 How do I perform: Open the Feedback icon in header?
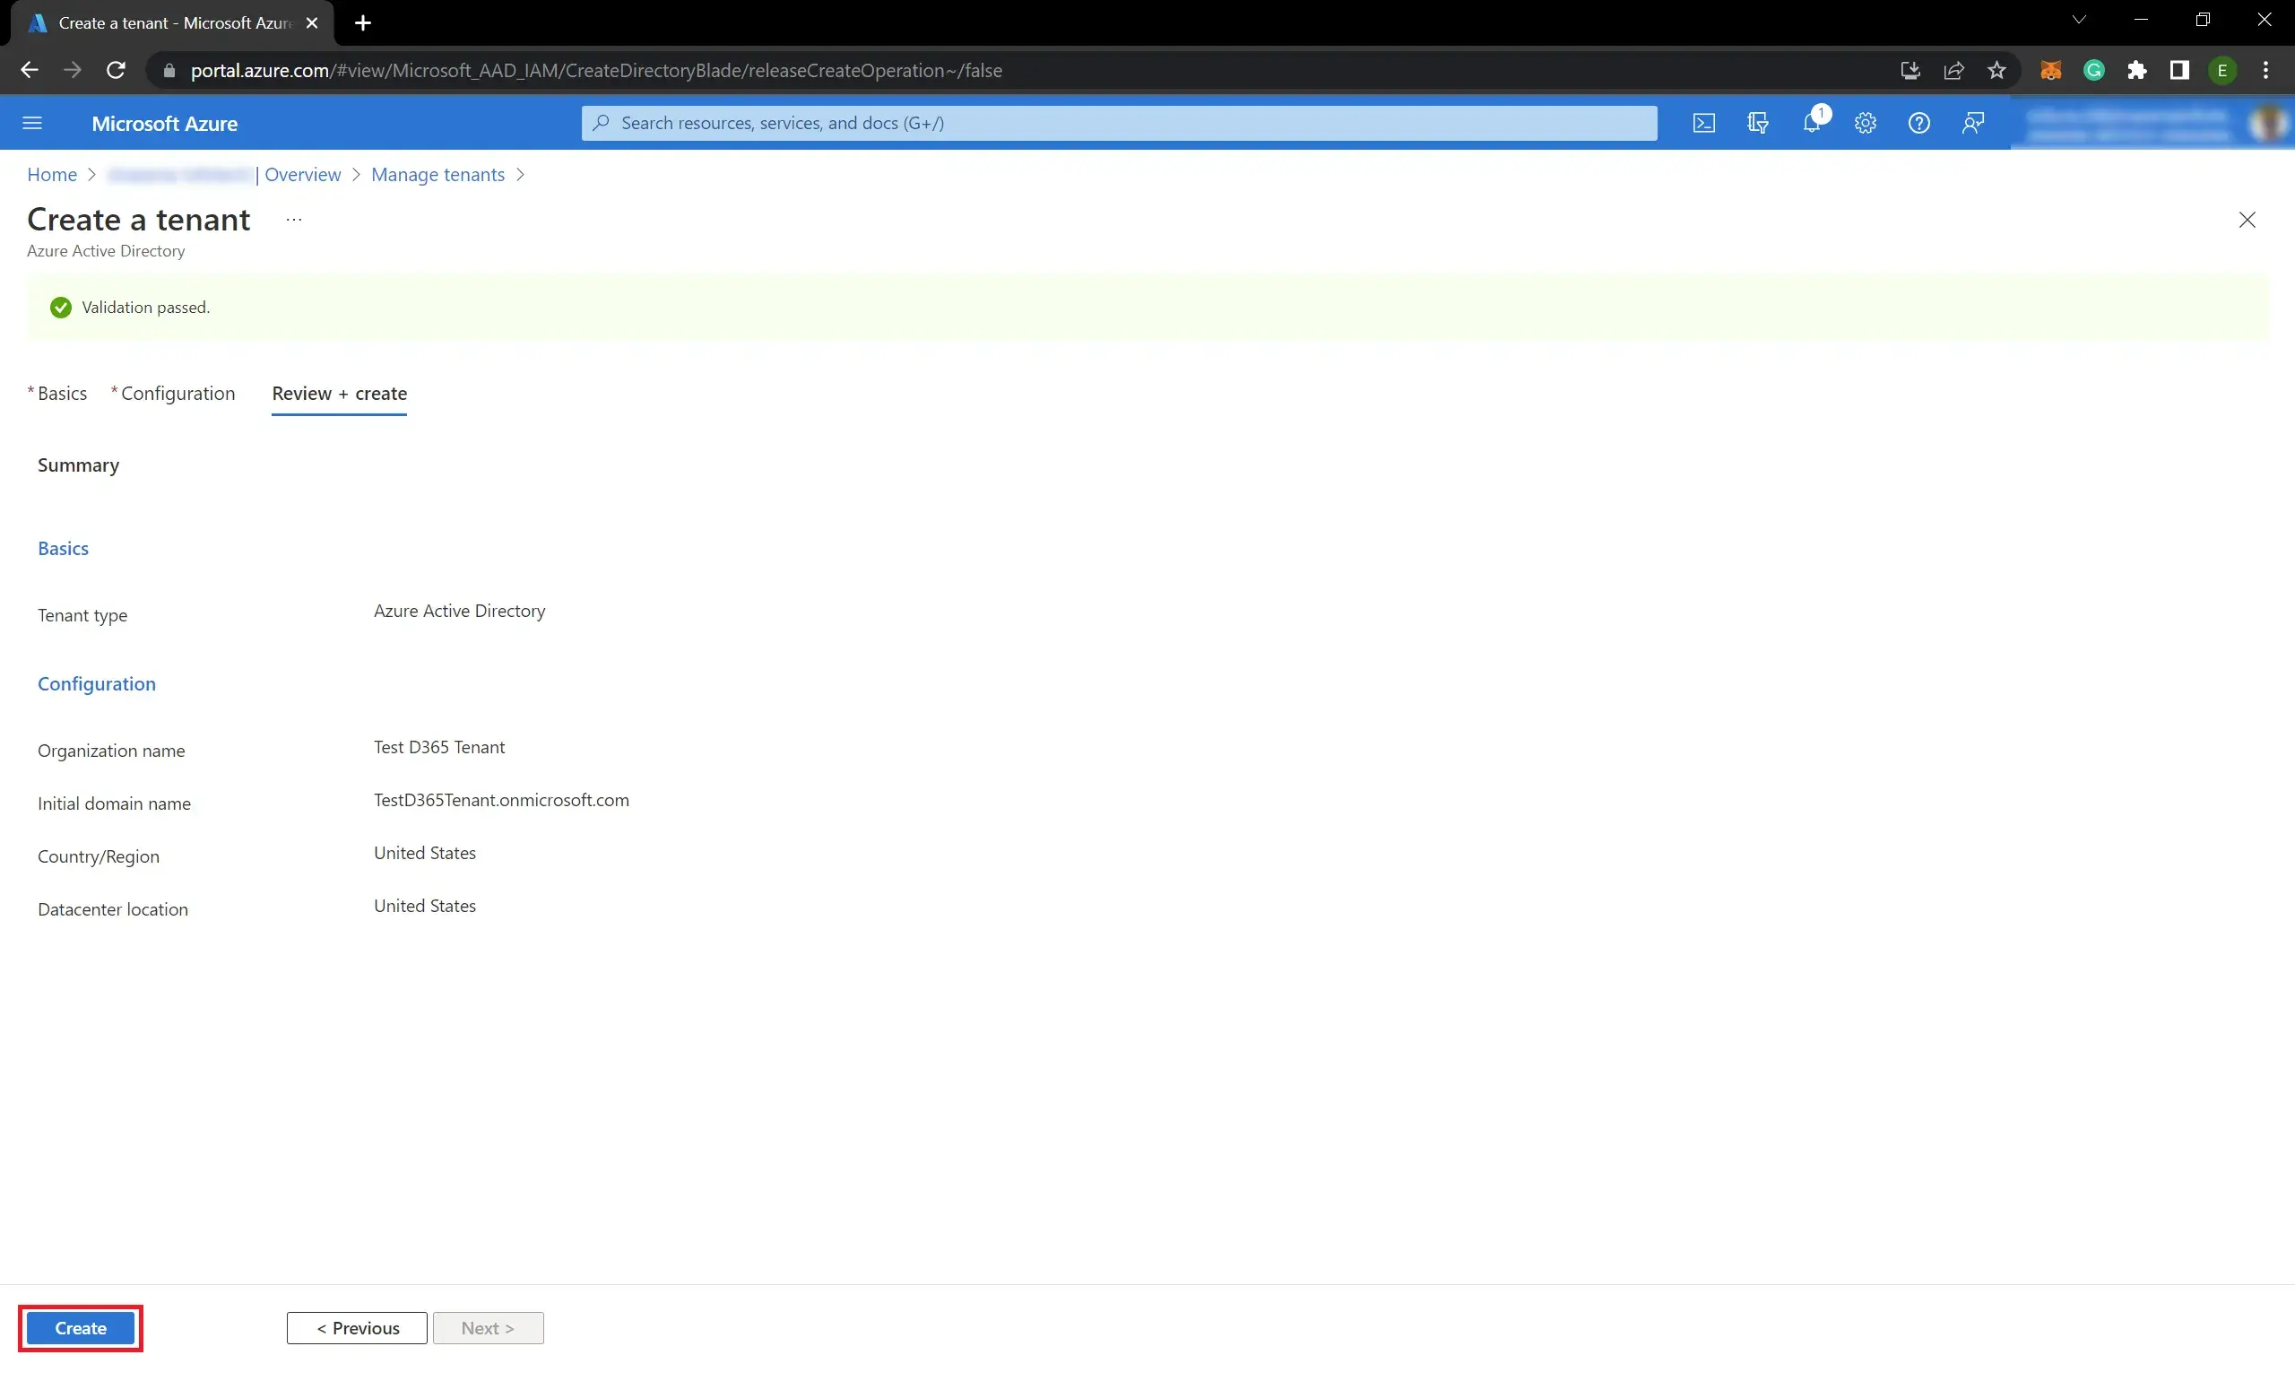(x=1973, y=123)
